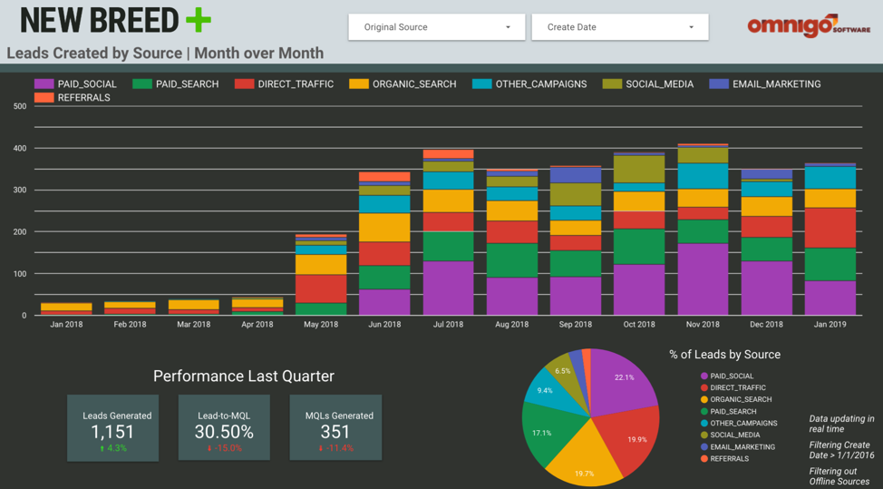Toggle DIRECT_TRAFFIC legend item above bar chart
Image resolution: width=883 pixels, height=489 pixels.
[244, 84]
